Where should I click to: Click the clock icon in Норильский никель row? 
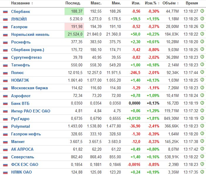tap(202, 34)
